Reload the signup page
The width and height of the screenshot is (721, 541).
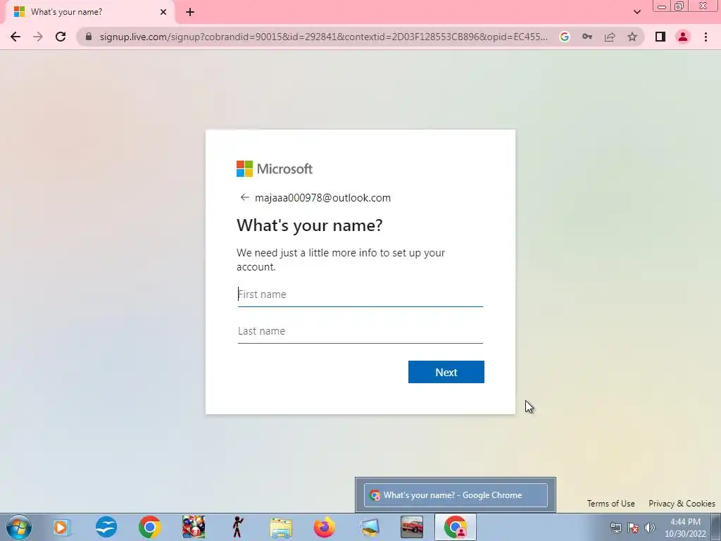coord(61,37)
